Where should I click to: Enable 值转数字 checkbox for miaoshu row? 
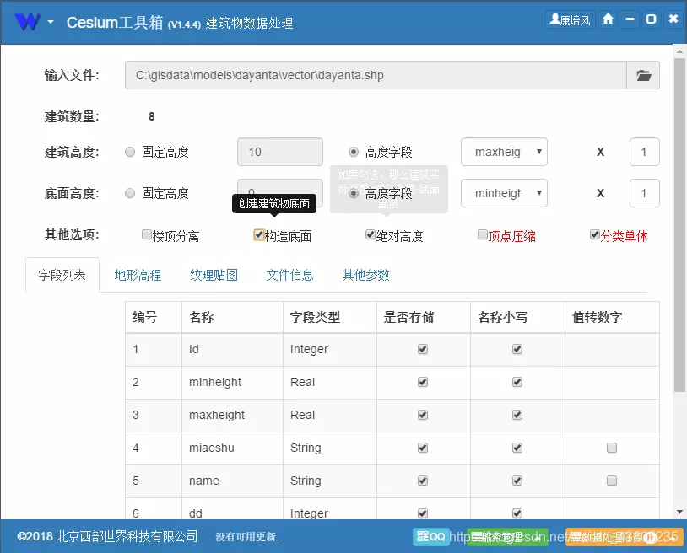612,448
